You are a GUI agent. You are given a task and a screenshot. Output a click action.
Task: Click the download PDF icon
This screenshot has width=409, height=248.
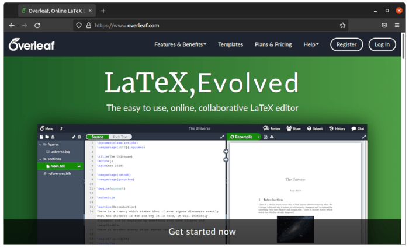(272, 137)
